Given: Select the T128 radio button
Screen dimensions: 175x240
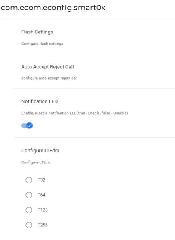Looking at the screenshot, I should click(x=29, y=210).
